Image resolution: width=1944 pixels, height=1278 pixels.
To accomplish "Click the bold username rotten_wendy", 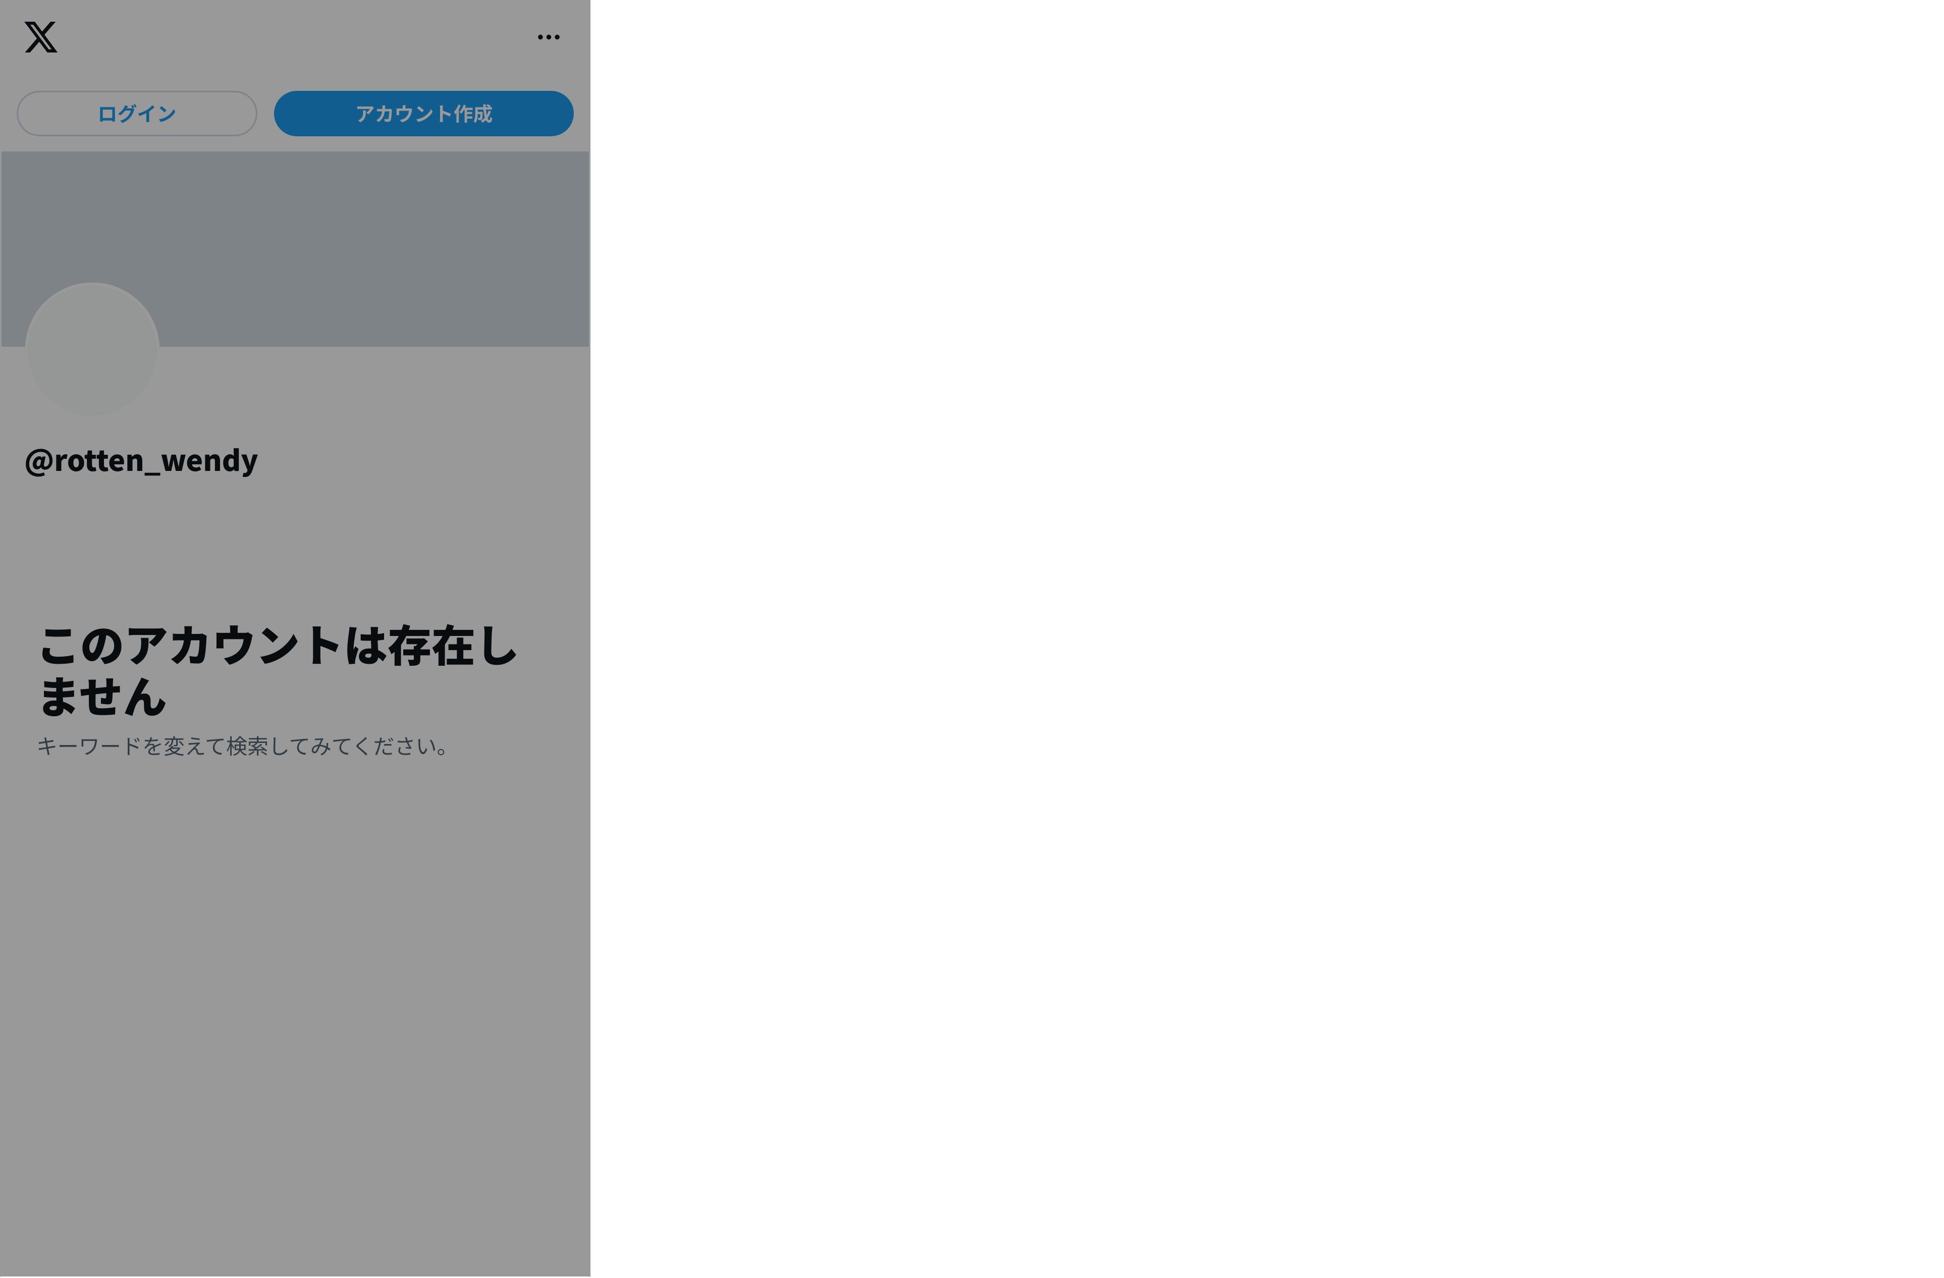I will tap(141, 461).
